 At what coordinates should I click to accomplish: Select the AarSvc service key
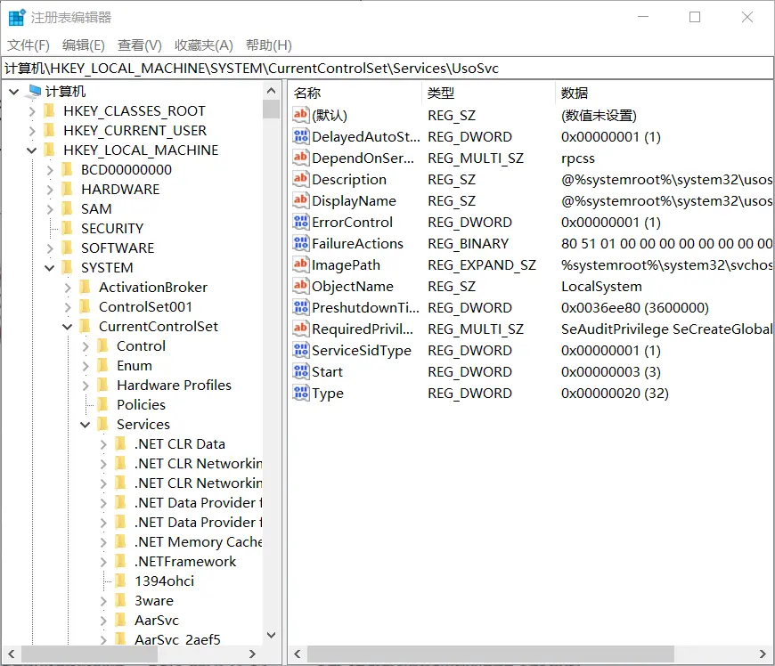pyautogui.click(x=157, y=620)
